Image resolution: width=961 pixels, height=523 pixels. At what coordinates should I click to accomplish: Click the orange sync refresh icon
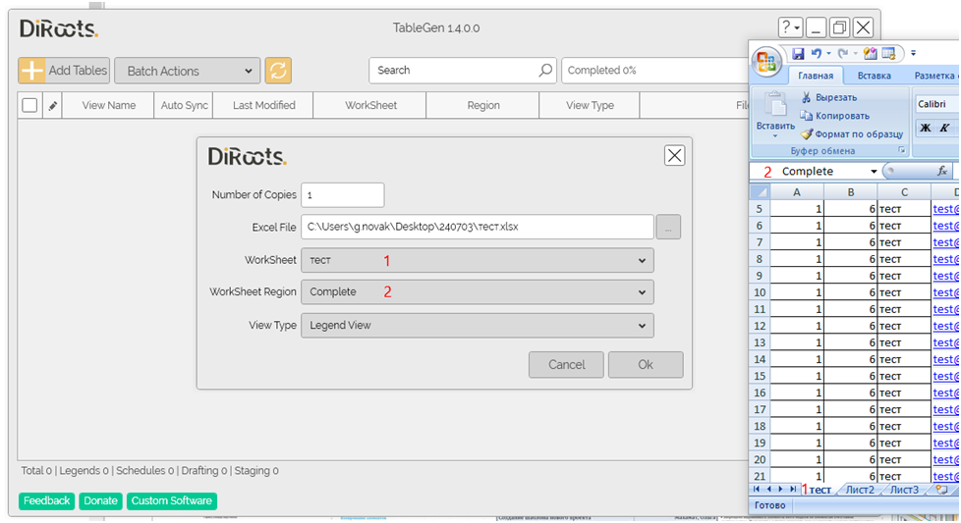coord(278,71)
